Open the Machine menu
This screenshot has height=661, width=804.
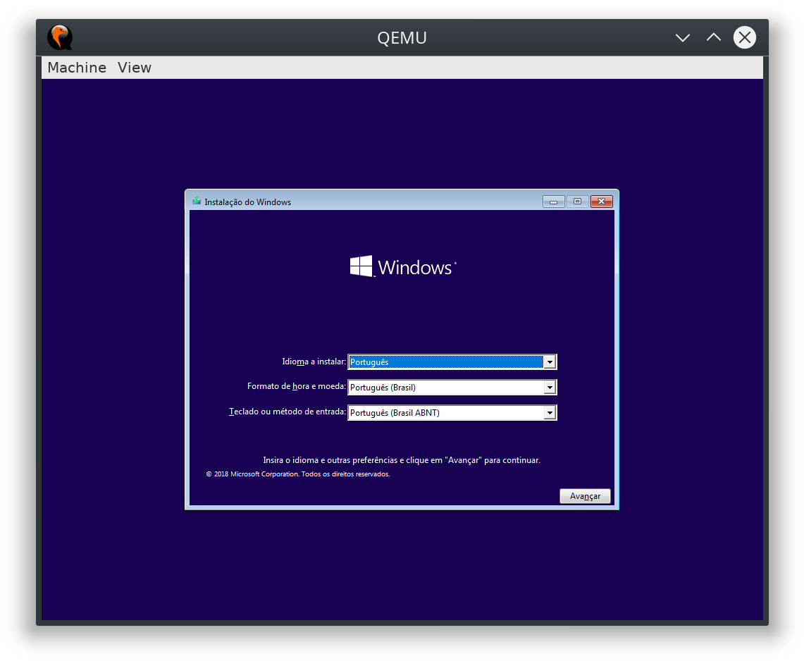pos(77,68)
